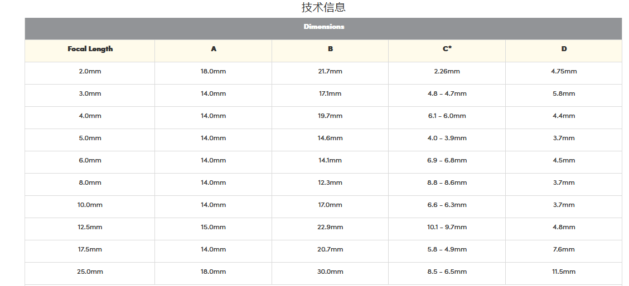This screenshot has height=286, width=629.
Task: Click the 30.0mm cell in column B
Action: 330,272
